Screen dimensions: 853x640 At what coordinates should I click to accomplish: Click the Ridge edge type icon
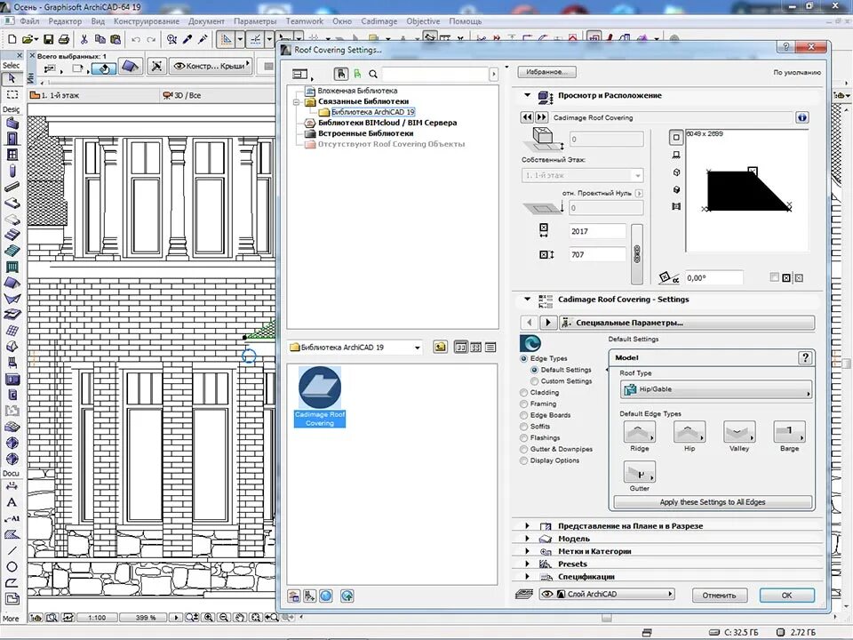point(639,432)
